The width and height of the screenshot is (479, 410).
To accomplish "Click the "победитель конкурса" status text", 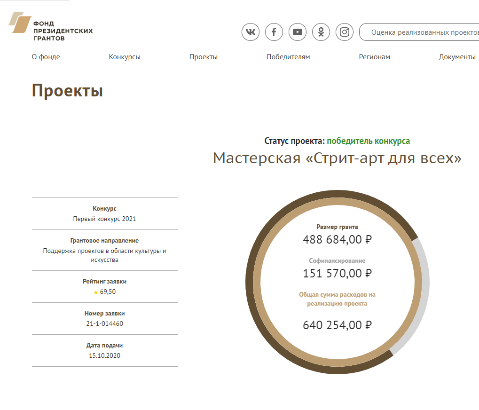I will click(x=368, y=141).
